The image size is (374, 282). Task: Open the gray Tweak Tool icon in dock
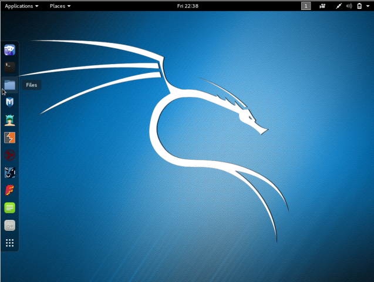click(x=9, y=226)
